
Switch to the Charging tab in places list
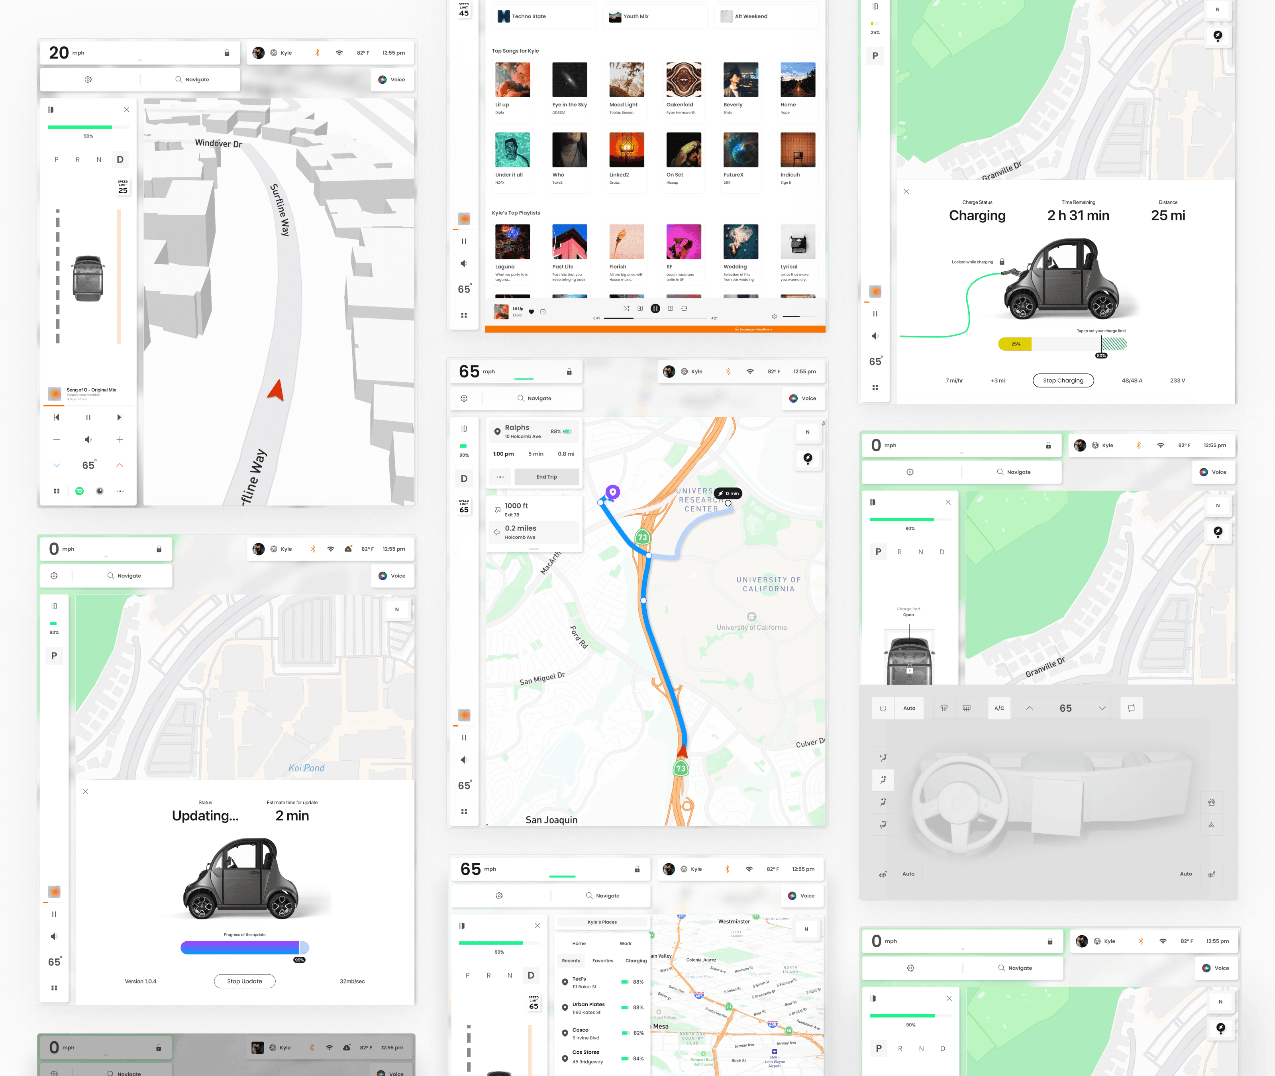[636, 961]
